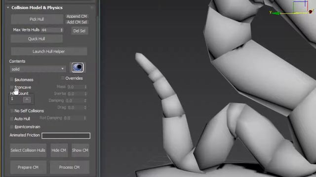The height and width of the screenshot is (177, 316).
Task: Click the Drag value field
Action: point(76,108)
